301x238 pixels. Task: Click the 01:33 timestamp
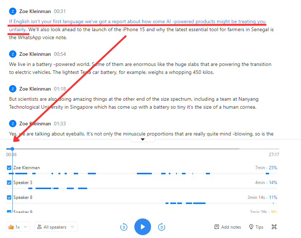tap(60, 124)
